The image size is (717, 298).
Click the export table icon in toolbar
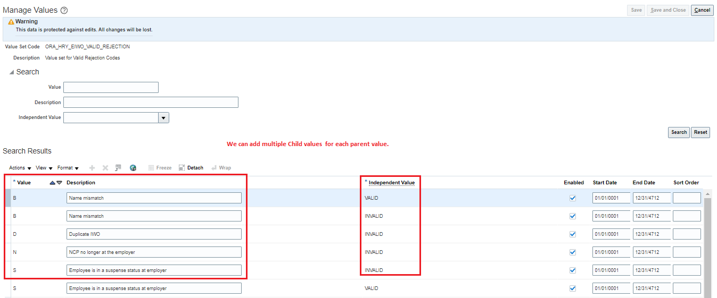[118, 168]
